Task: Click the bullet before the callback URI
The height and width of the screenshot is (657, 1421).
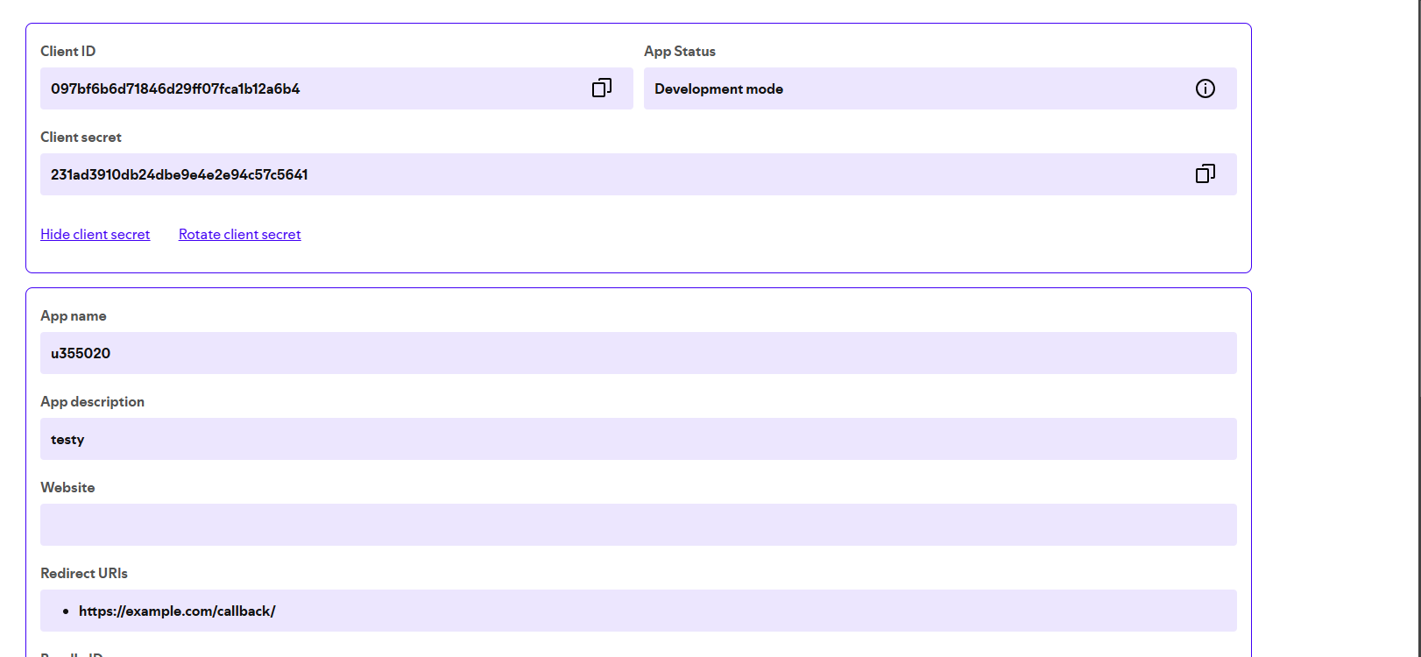Action: coord(66,611)
